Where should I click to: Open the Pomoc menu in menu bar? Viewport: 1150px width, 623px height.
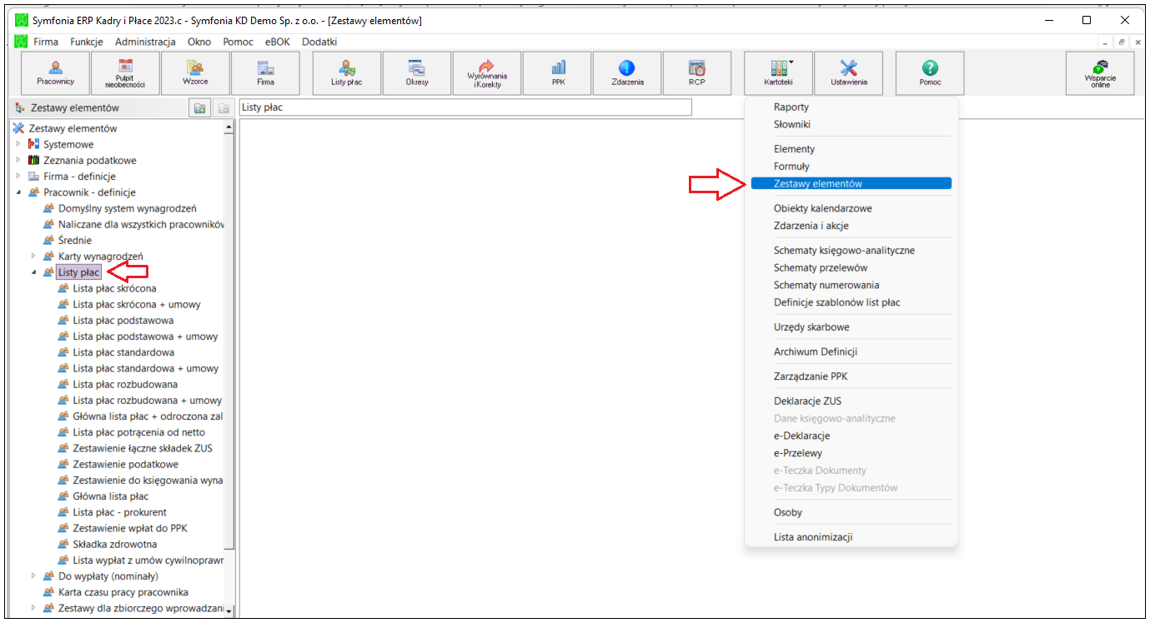tap(238, 42)
